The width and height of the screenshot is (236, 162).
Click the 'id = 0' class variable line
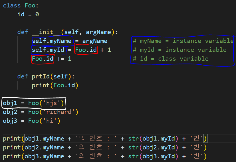(x=28, y=14)
